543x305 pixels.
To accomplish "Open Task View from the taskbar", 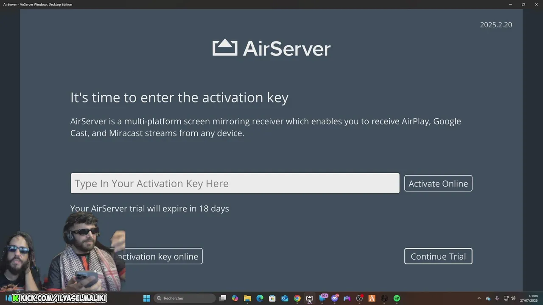I will pyautogui.click(x=223, y=298).
